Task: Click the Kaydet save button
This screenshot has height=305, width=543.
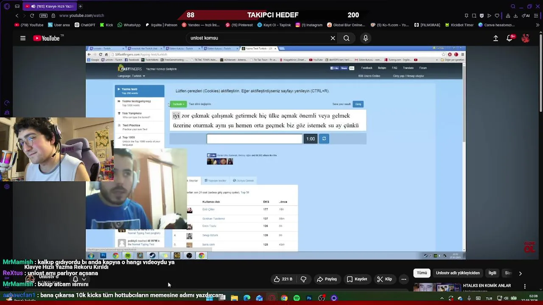Action: click(x=357, y=279)
